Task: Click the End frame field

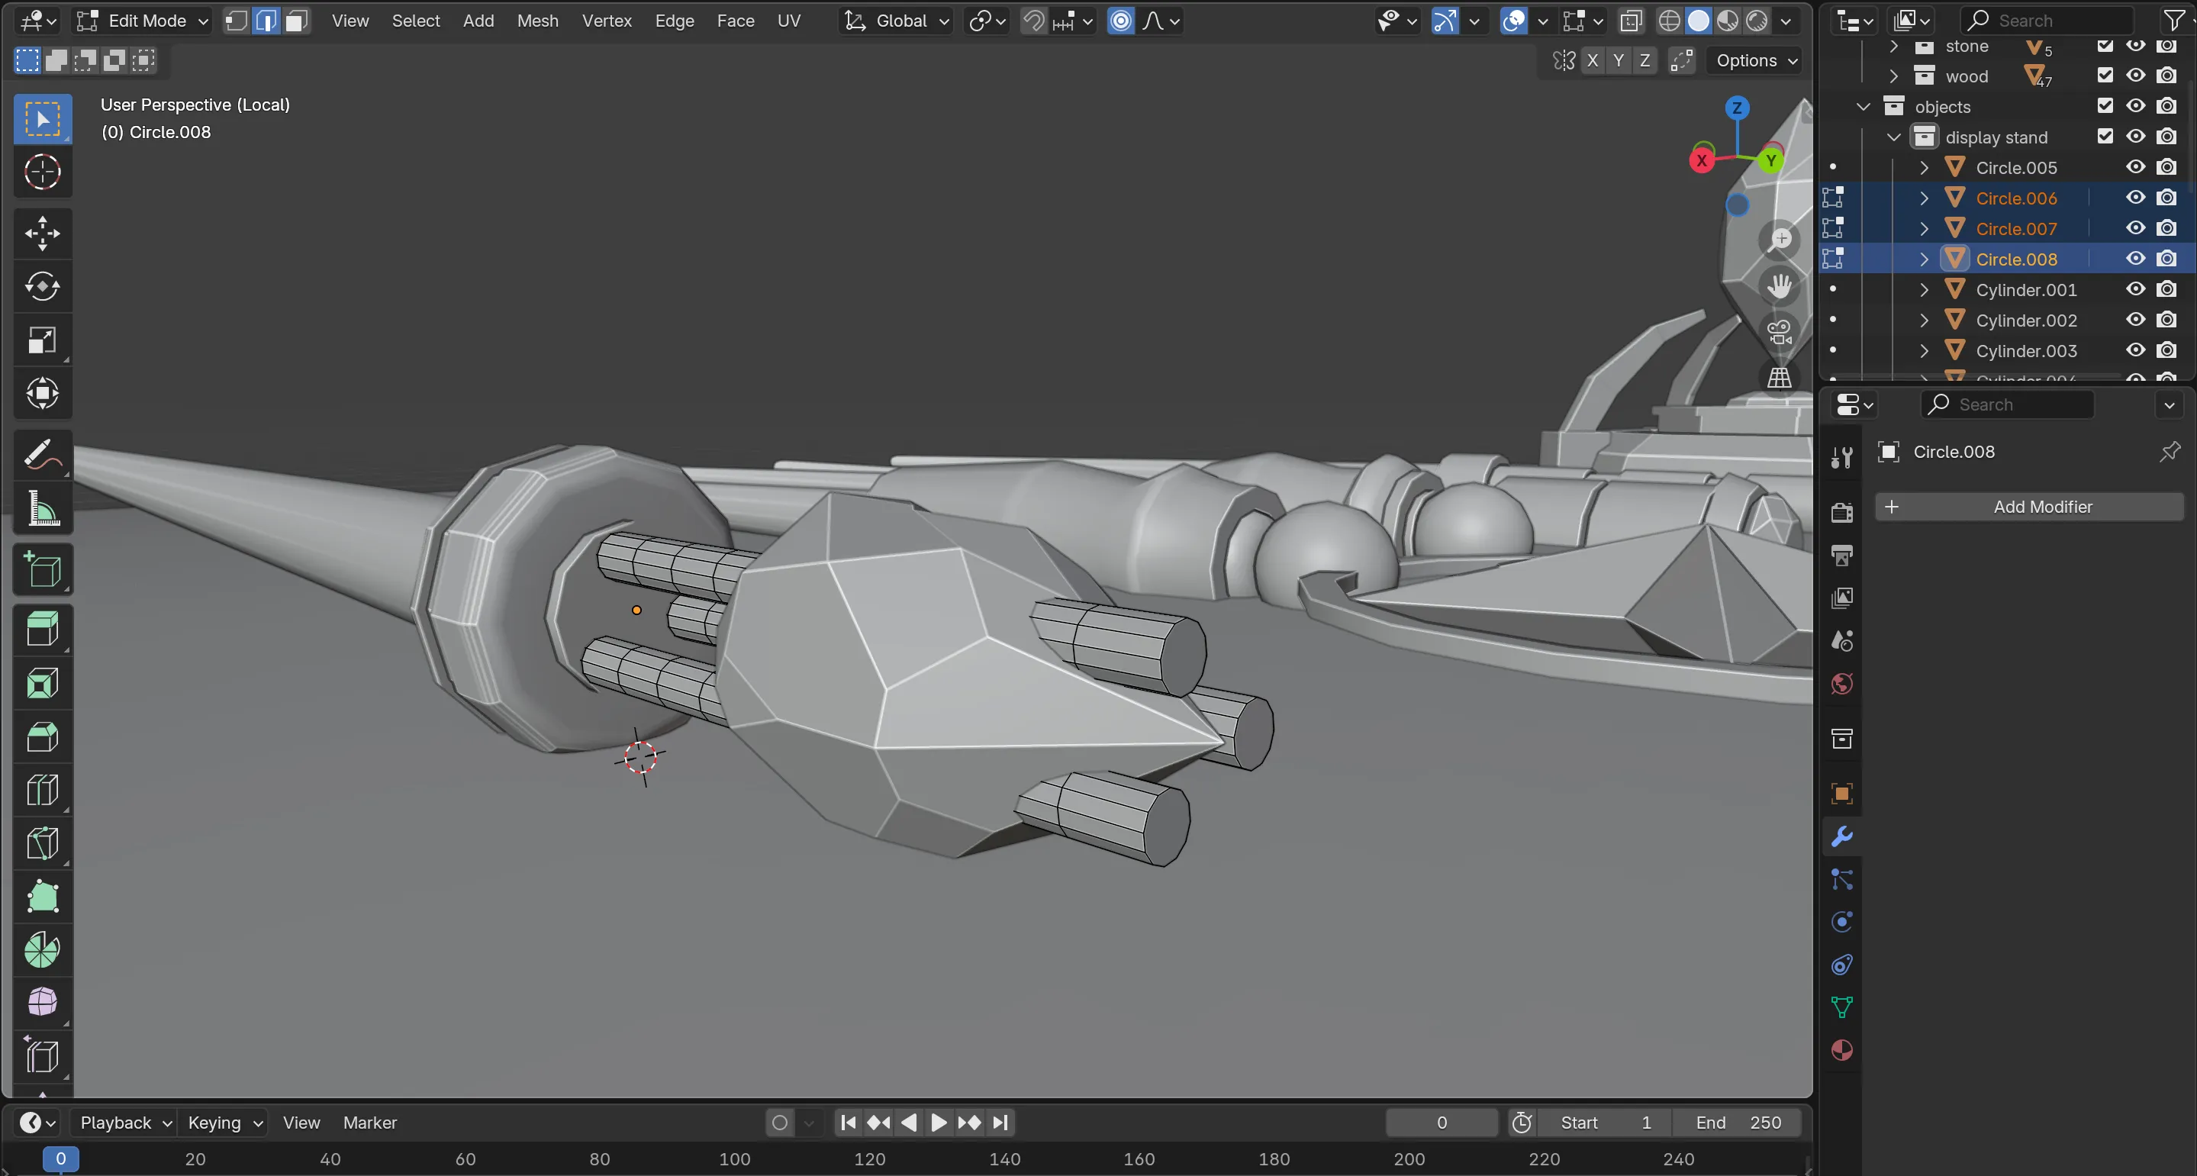Action: tap(1738, 1123)
